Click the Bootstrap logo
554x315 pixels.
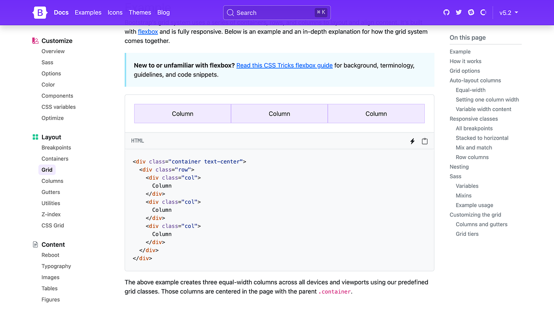40,12
